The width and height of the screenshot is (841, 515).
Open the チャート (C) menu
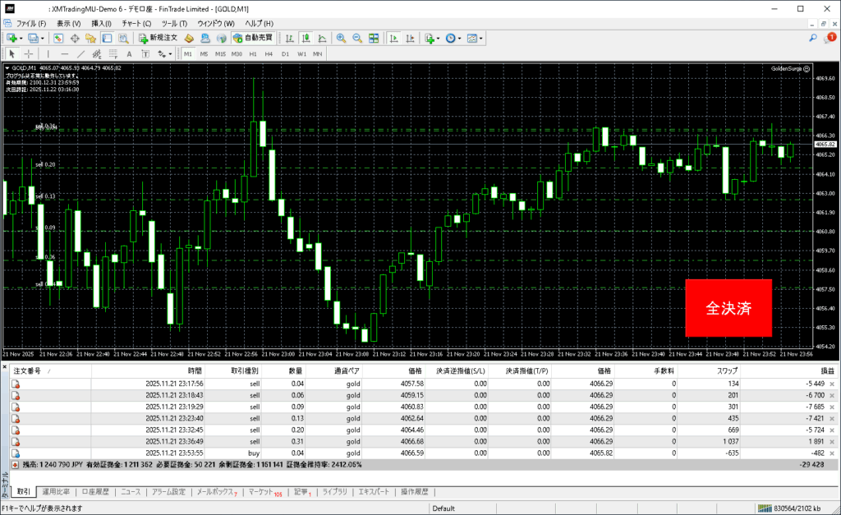click(x=136, y=24)
